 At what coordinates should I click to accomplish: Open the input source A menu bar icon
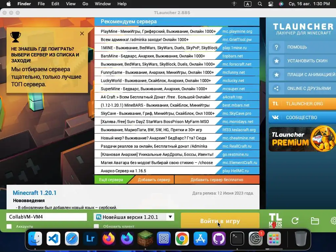click(247, 4)
